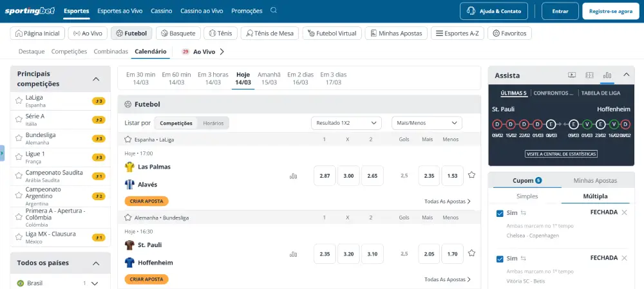Screen dimensions: 644x289
Task: Show the Tabela de Liga stats tab
Action: (600, 93)
